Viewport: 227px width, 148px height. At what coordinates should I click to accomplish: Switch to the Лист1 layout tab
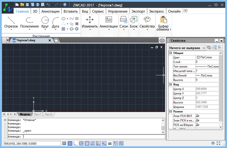click(37, 114)
